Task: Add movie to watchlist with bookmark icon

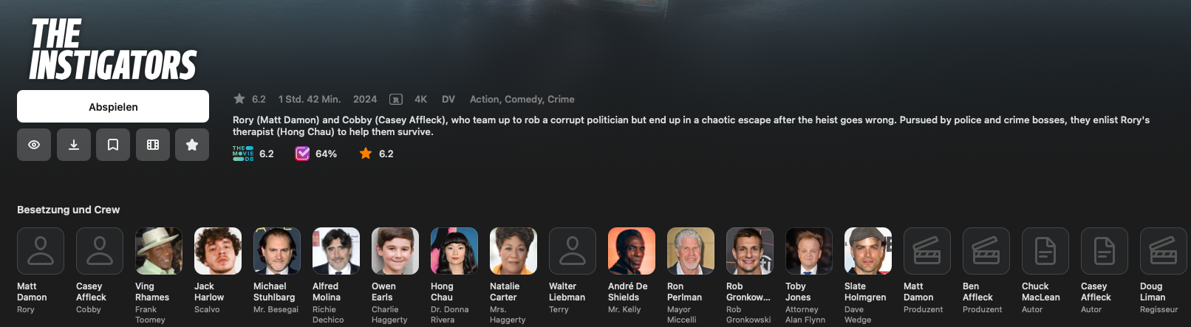Action: [x=113, y=145]
